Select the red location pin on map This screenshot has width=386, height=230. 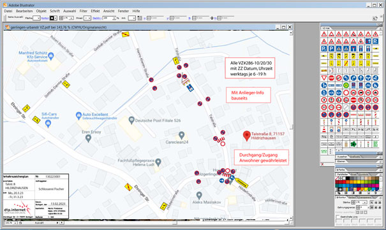(247, 136)
